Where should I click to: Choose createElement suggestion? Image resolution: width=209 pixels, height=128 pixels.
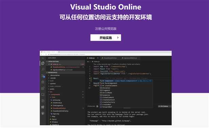click(x=126, y=86)
